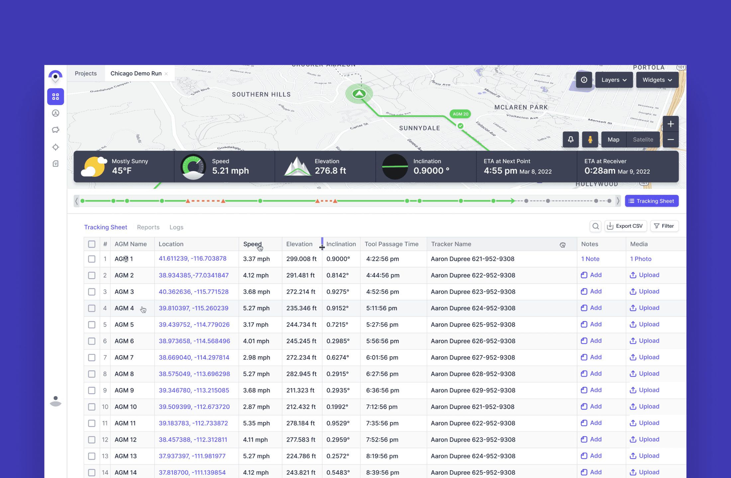Open the AGM 1 location coordinates link
Screen dimensions: 731x478
tap(192, 259)
